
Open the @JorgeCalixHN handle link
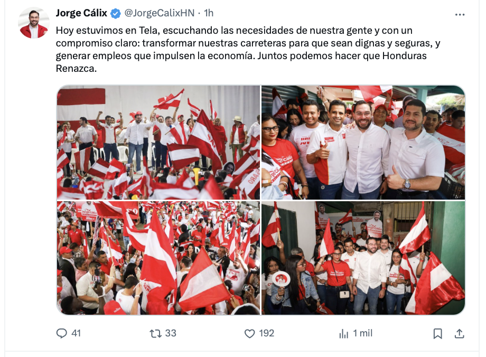coord(160,13)
